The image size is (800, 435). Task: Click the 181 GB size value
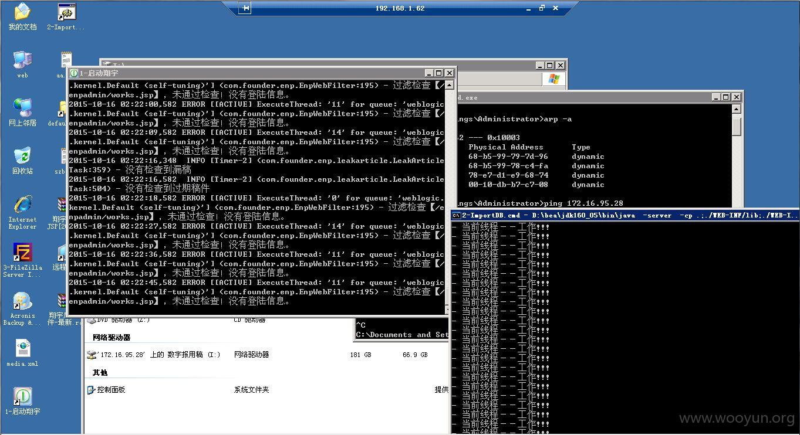tap(360, 355)
